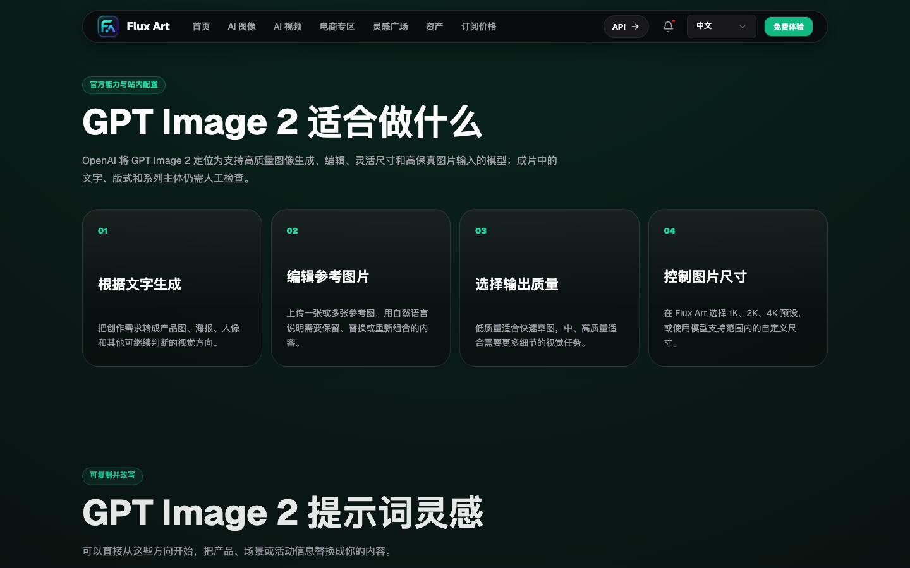This screenshot has width=910, height=568.
Task: Click description 把创作需求转成产品图
Action: [169, 336]
